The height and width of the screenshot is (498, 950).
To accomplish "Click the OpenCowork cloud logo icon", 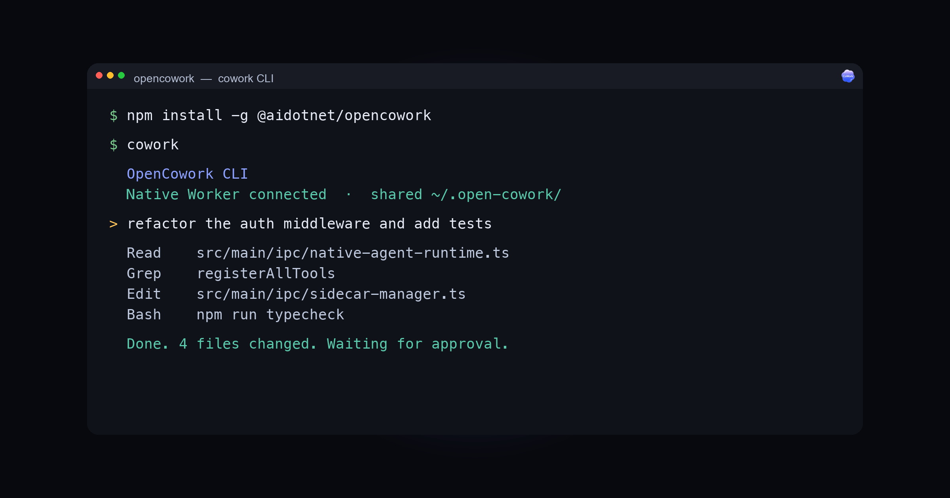I will click(x=847, y=76).
